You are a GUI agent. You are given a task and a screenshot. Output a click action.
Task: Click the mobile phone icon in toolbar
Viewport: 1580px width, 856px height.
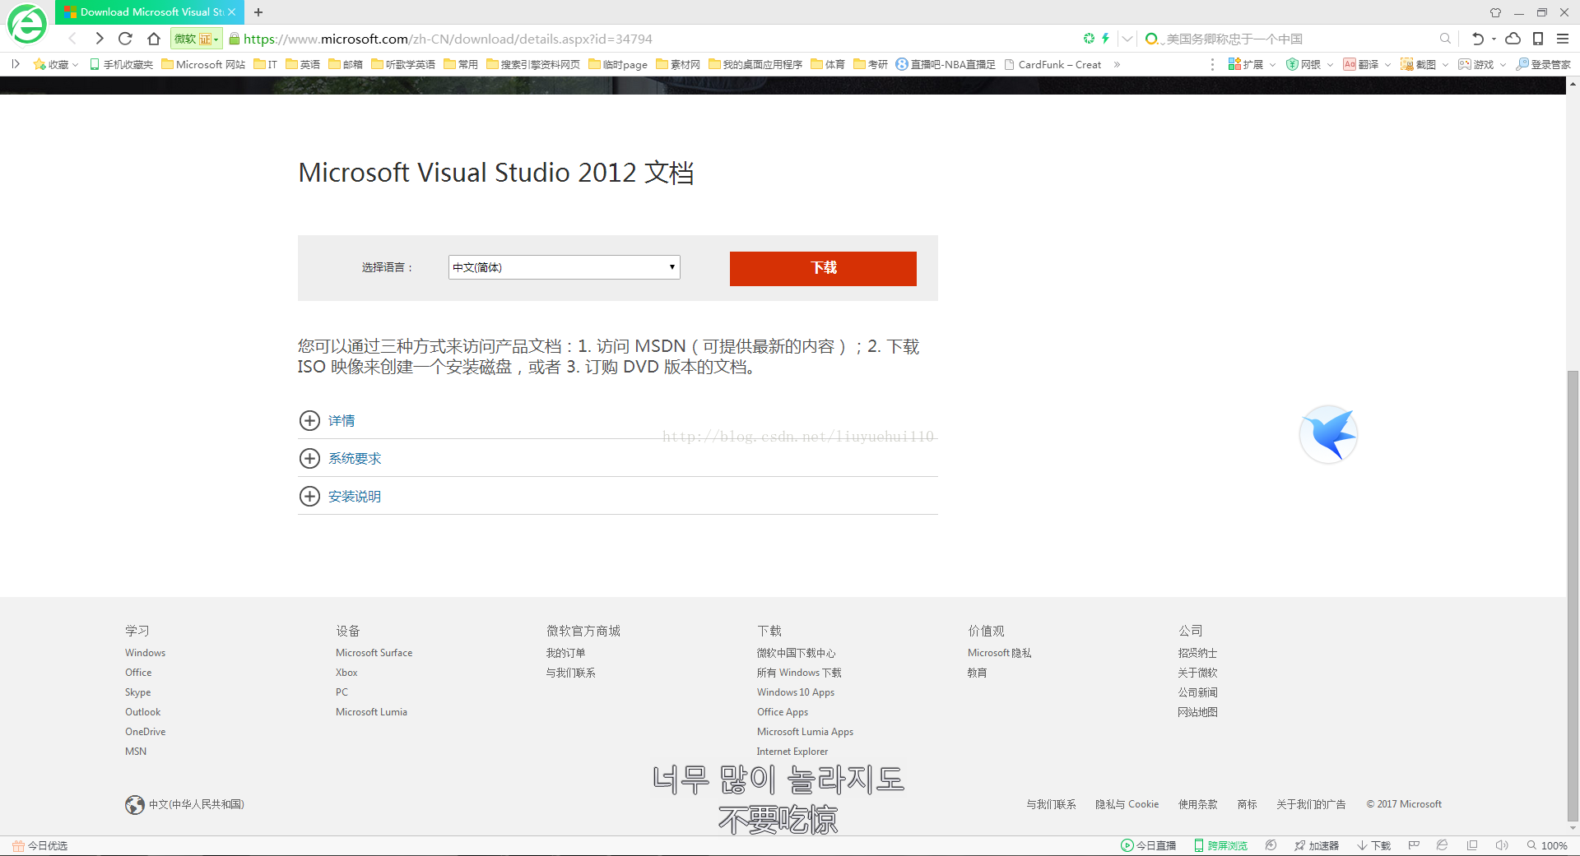coord(1537,39)
